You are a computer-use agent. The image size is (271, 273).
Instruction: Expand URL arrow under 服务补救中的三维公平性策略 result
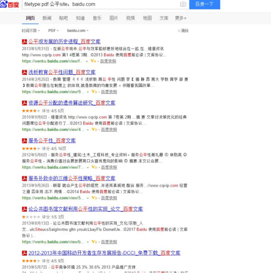click(88, 198)
